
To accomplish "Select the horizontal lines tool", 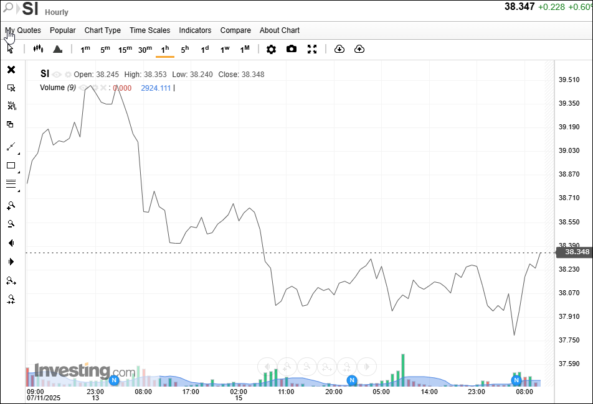I will click(x=11, y=184).
